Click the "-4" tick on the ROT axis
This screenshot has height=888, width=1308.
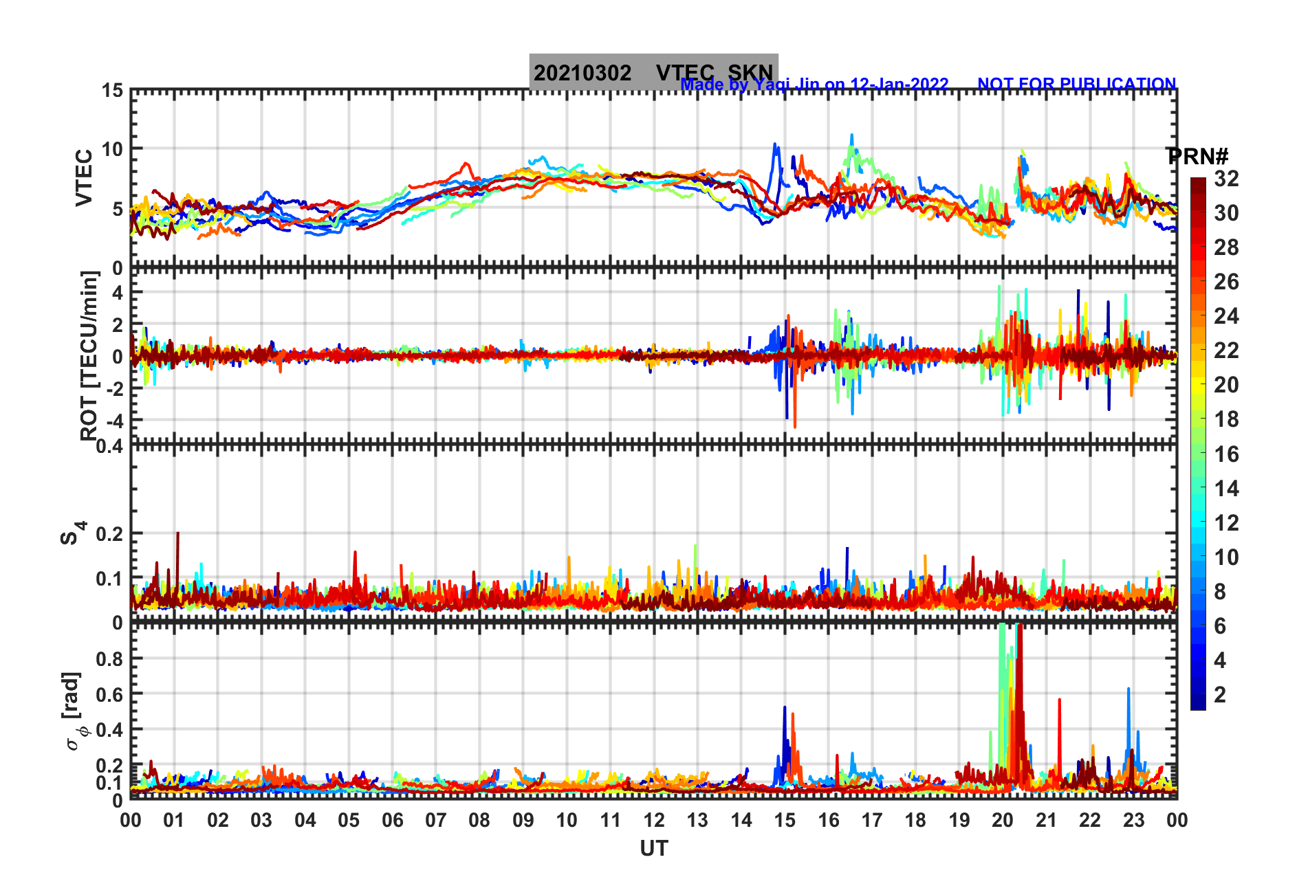[x=115, y=420]
